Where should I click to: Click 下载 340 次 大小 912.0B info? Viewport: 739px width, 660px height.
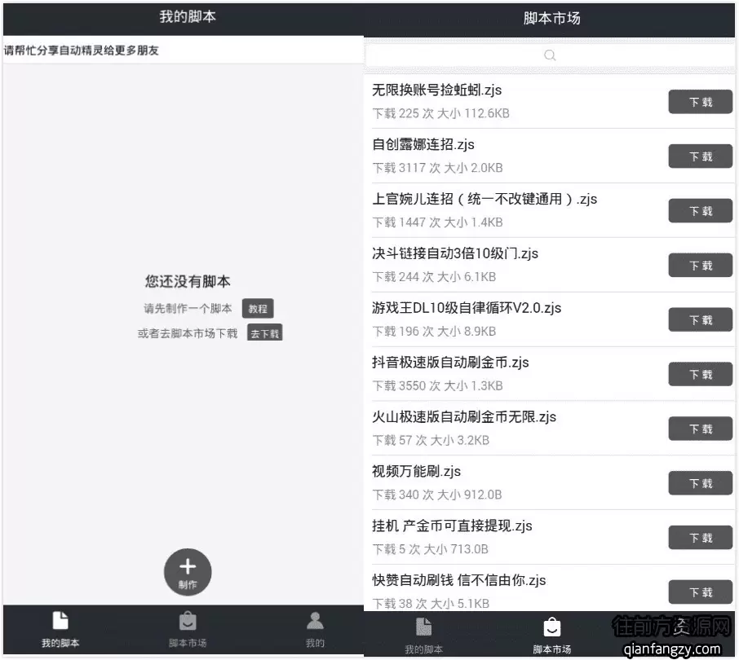click(x=437, y=495)
